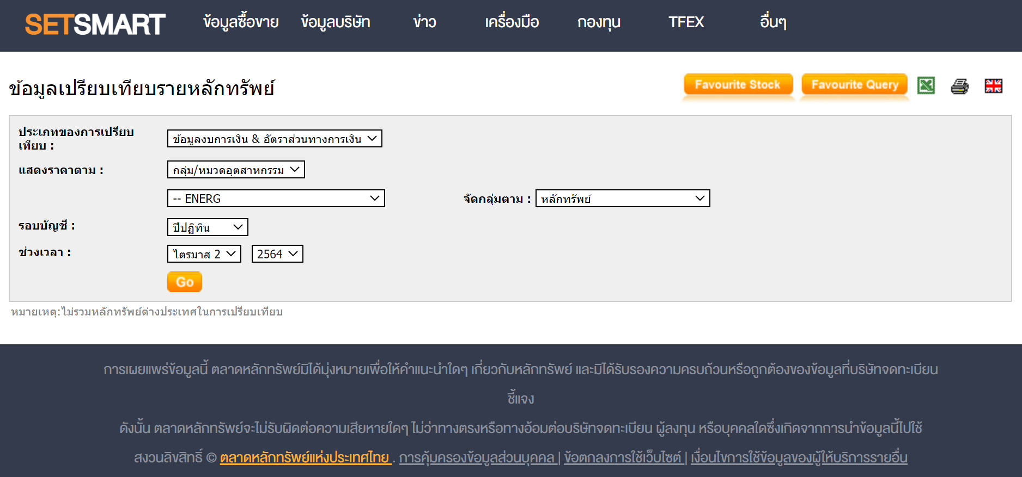Switch language with the UK flag icon
The image size is (1022, 477).
point(993,86)
